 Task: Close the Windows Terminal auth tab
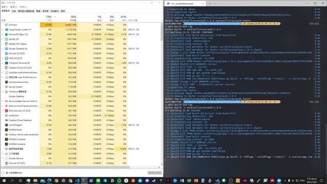click(203, 4)
